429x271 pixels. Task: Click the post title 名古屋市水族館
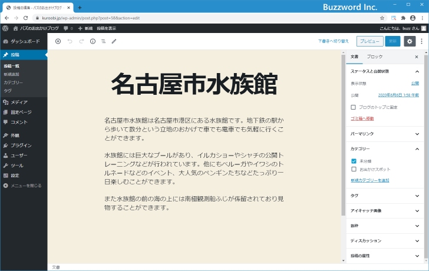194,84
